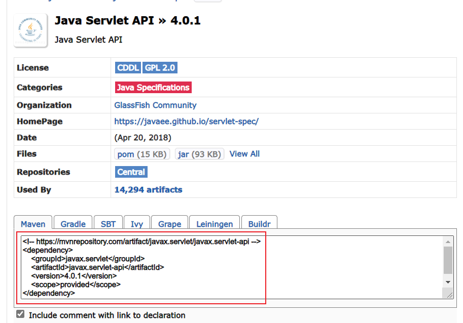Switch to the Leiningen tab
Screen dimensions: 463x323
(215, 223)
